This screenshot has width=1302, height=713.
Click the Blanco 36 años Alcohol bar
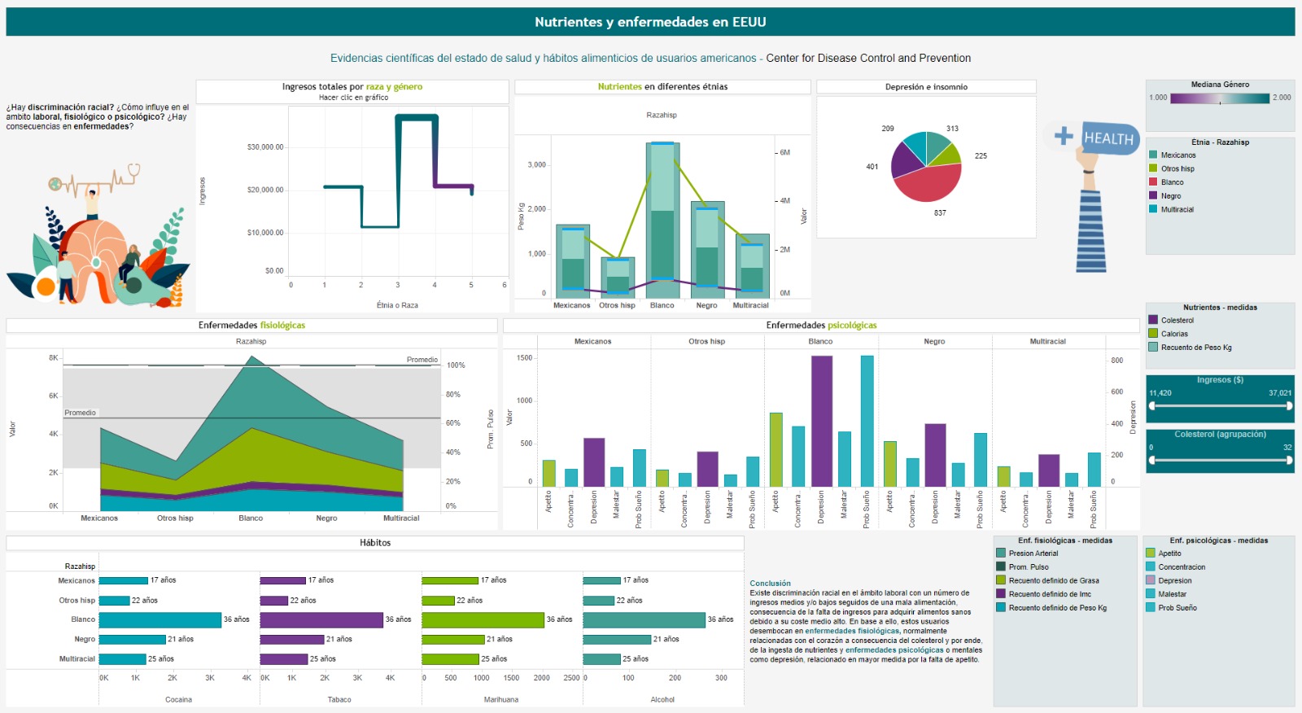coord(644,620)
